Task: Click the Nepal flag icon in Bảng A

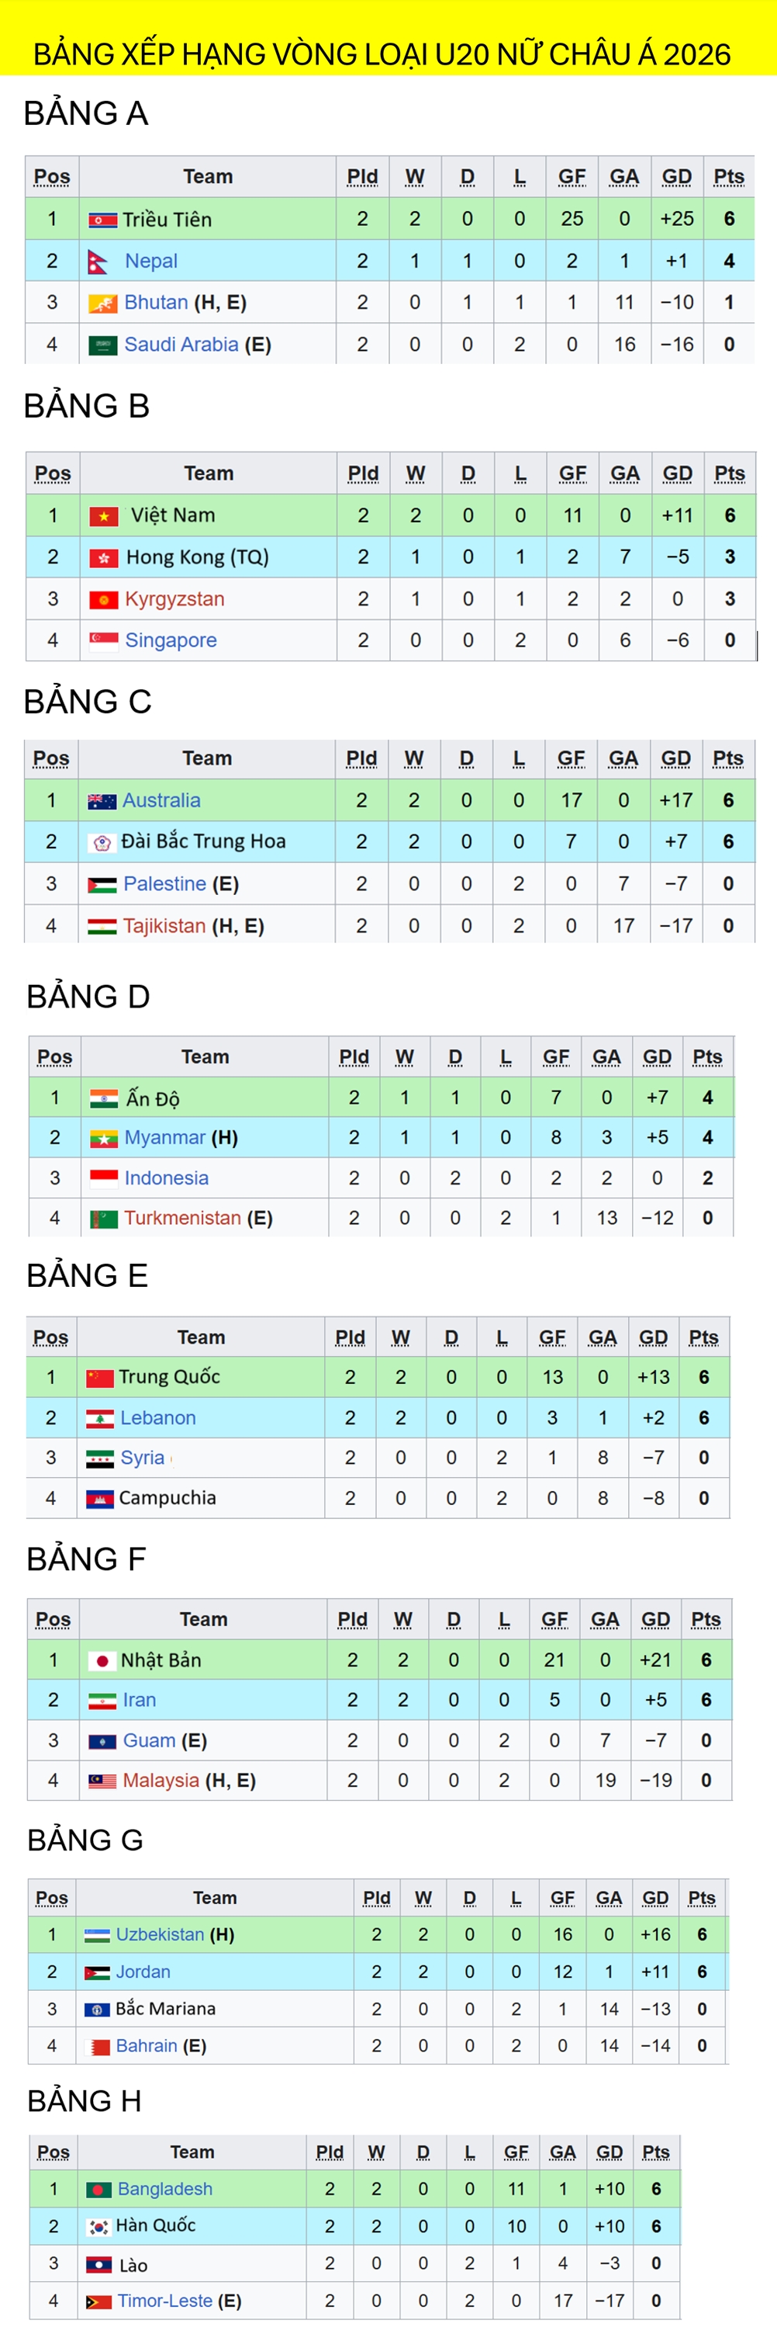Action: coord(97,262)
